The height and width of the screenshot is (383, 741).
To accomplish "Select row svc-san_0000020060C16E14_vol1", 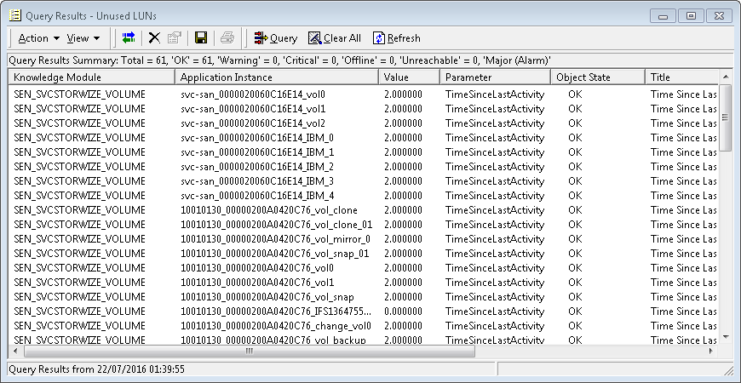I will tap(364, 109).
